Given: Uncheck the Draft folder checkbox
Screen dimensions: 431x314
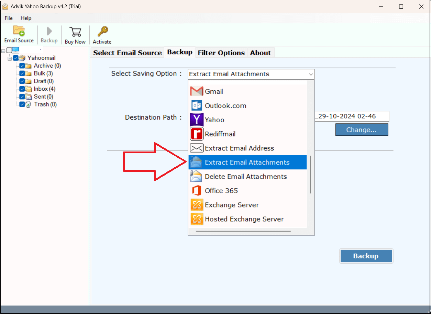Looking at the screenshot, I should pyautogui.click(x=22, y=81).
